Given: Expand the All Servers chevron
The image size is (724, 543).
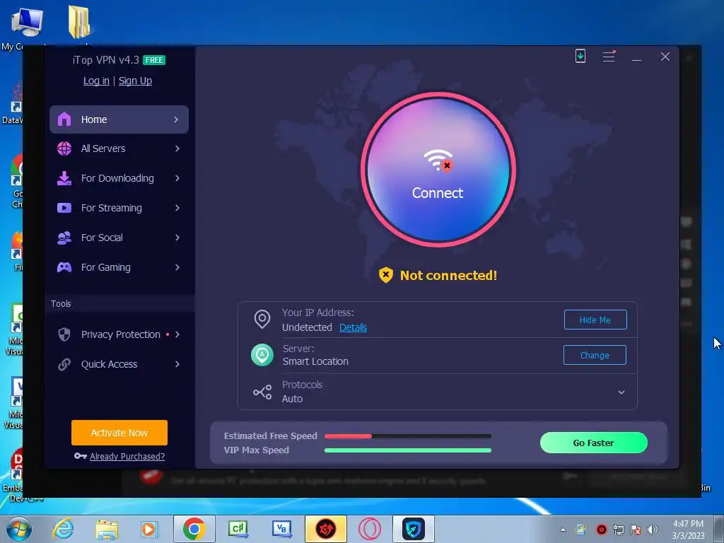Looking at the screenshot, I should pos(177,148).
